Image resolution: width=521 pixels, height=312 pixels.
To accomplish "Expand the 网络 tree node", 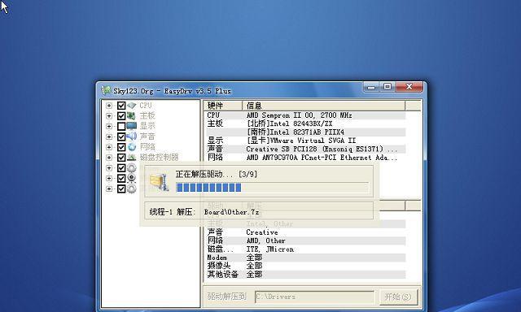I will click(108, 147).
